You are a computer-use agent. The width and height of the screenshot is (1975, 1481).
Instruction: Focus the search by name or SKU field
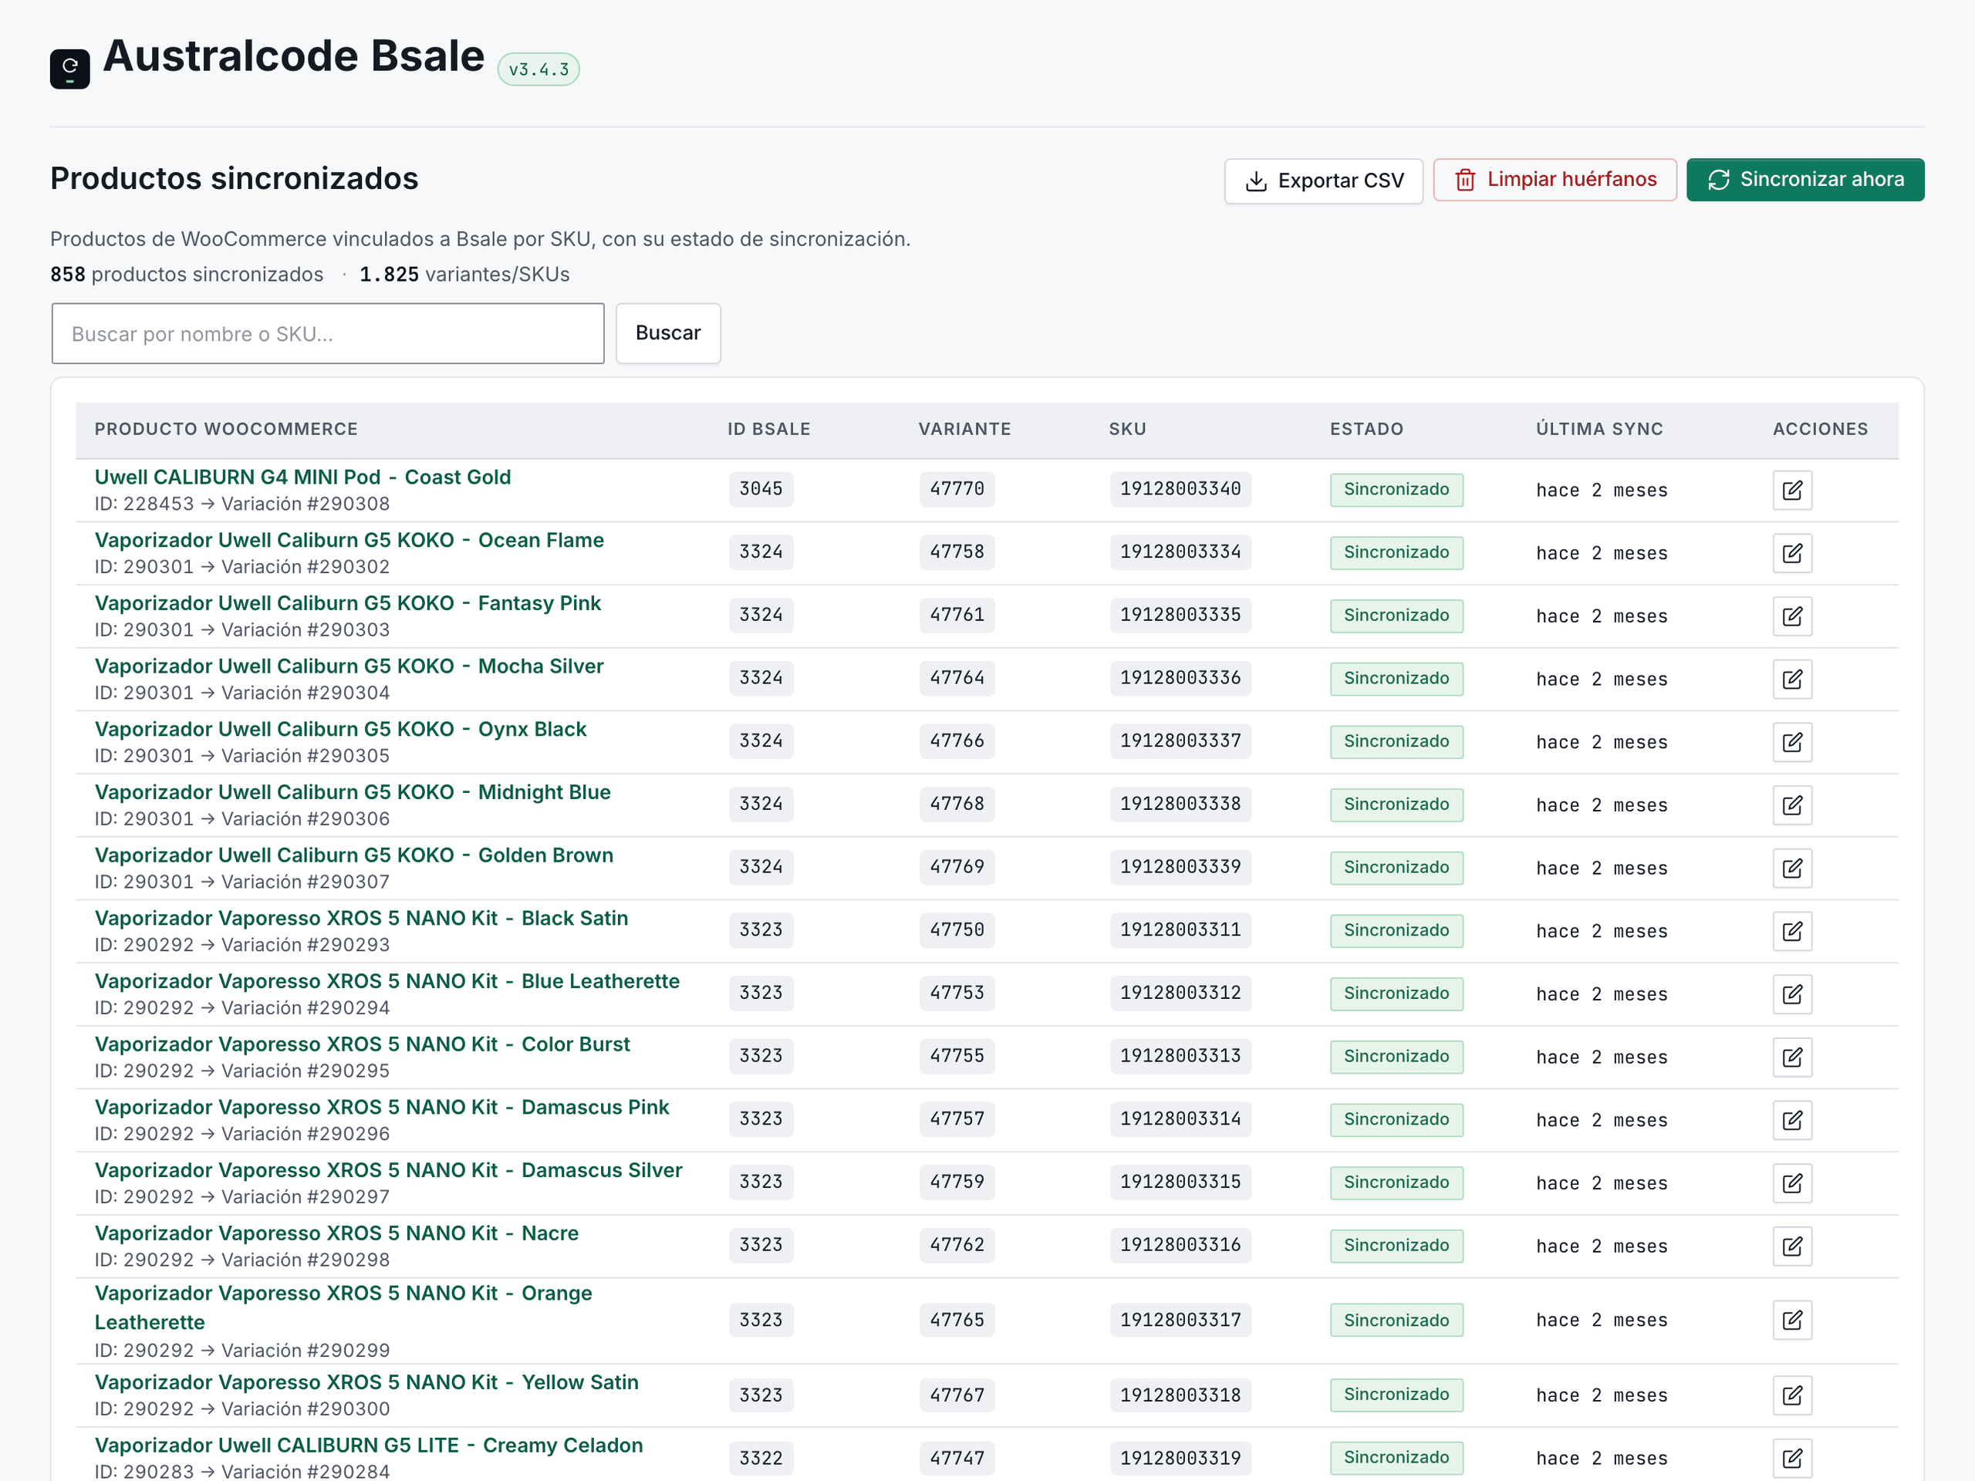[328, 333]
